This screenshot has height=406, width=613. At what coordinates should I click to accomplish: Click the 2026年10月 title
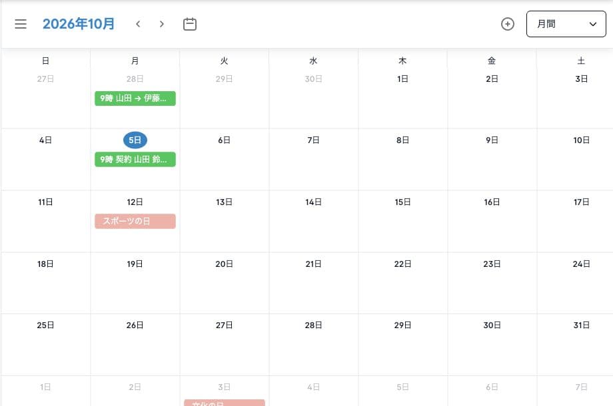pos(78,24)
